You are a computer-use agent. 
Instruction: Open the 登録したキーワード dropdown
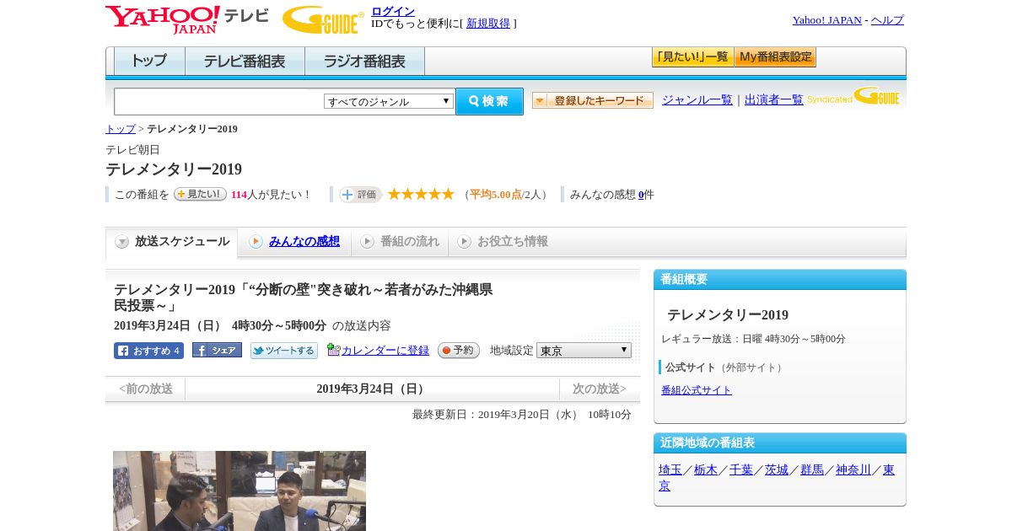[593, 100]
